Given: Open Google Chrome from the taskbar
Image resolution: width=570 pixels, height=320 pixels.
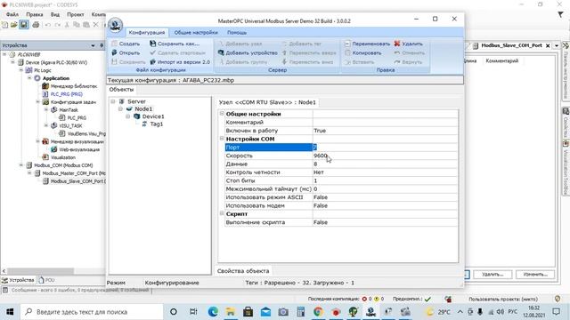Looking at the screenshot, I should [319, 312].
